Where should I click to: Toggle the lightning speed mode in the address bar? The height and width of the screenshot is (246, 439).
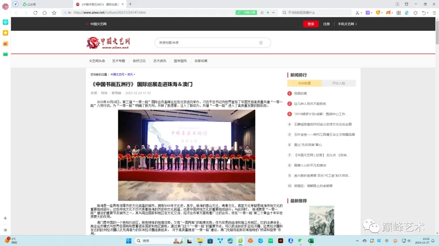268,13
